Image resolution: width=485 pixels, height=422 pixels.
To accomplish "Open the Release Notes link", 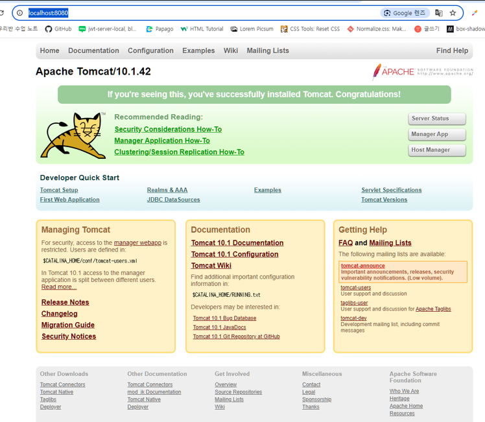I will (x=65, y=302).
